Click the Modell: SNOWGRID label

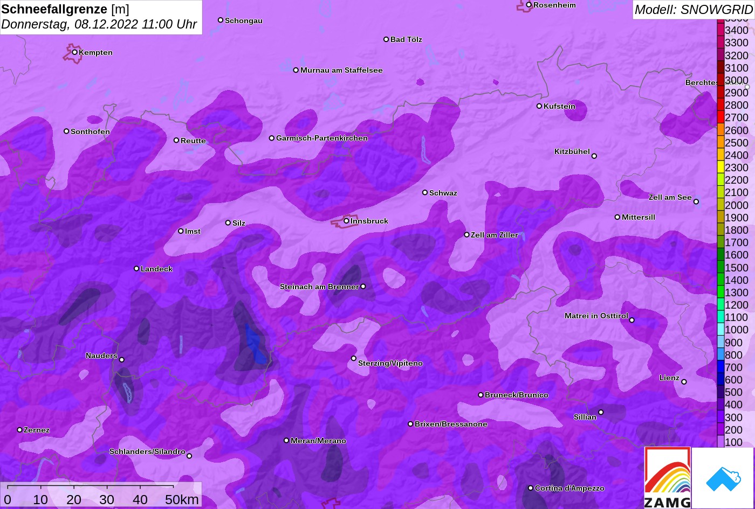coord(694,9)
